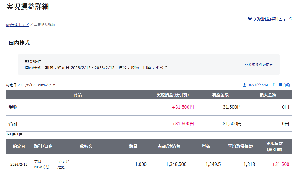Open the 実現損益詳細とは help link
The height and width of the screenshot is (175, 298).
(x=270, y=19)
